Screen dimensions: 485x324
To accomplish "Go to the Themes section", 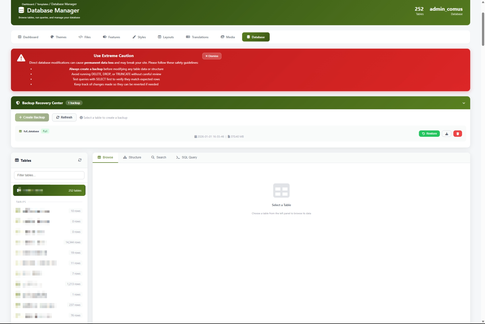I will click(58, 37).
